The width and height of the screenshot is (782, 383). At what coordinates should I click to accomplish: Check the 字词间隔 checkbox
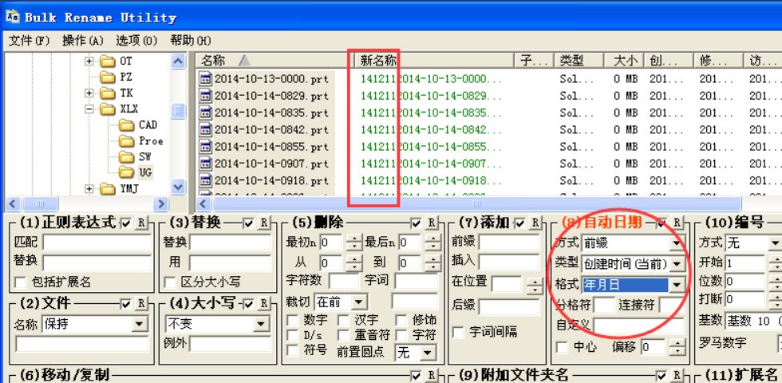pos(458,332)
